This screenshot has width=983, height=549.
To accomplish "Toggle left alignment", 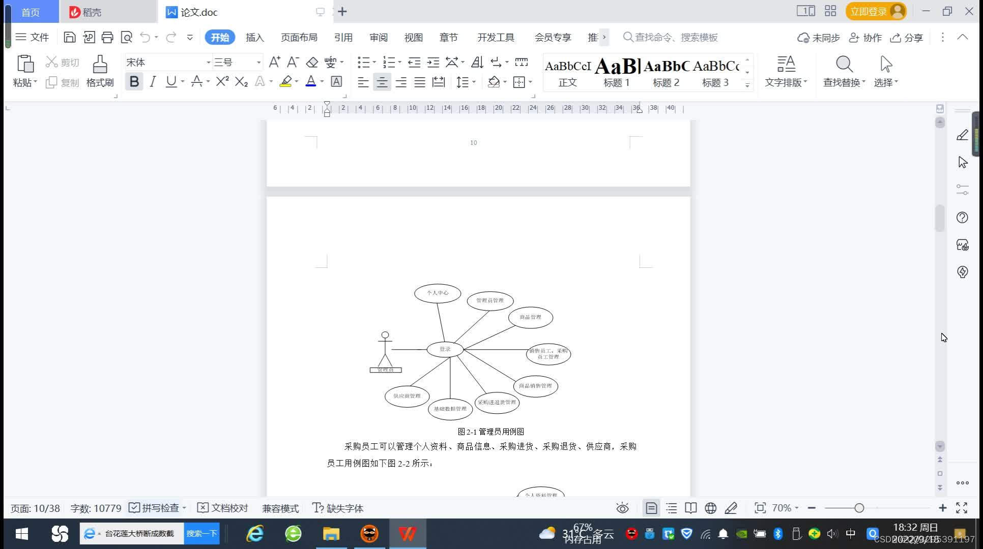I will [363, 82].
